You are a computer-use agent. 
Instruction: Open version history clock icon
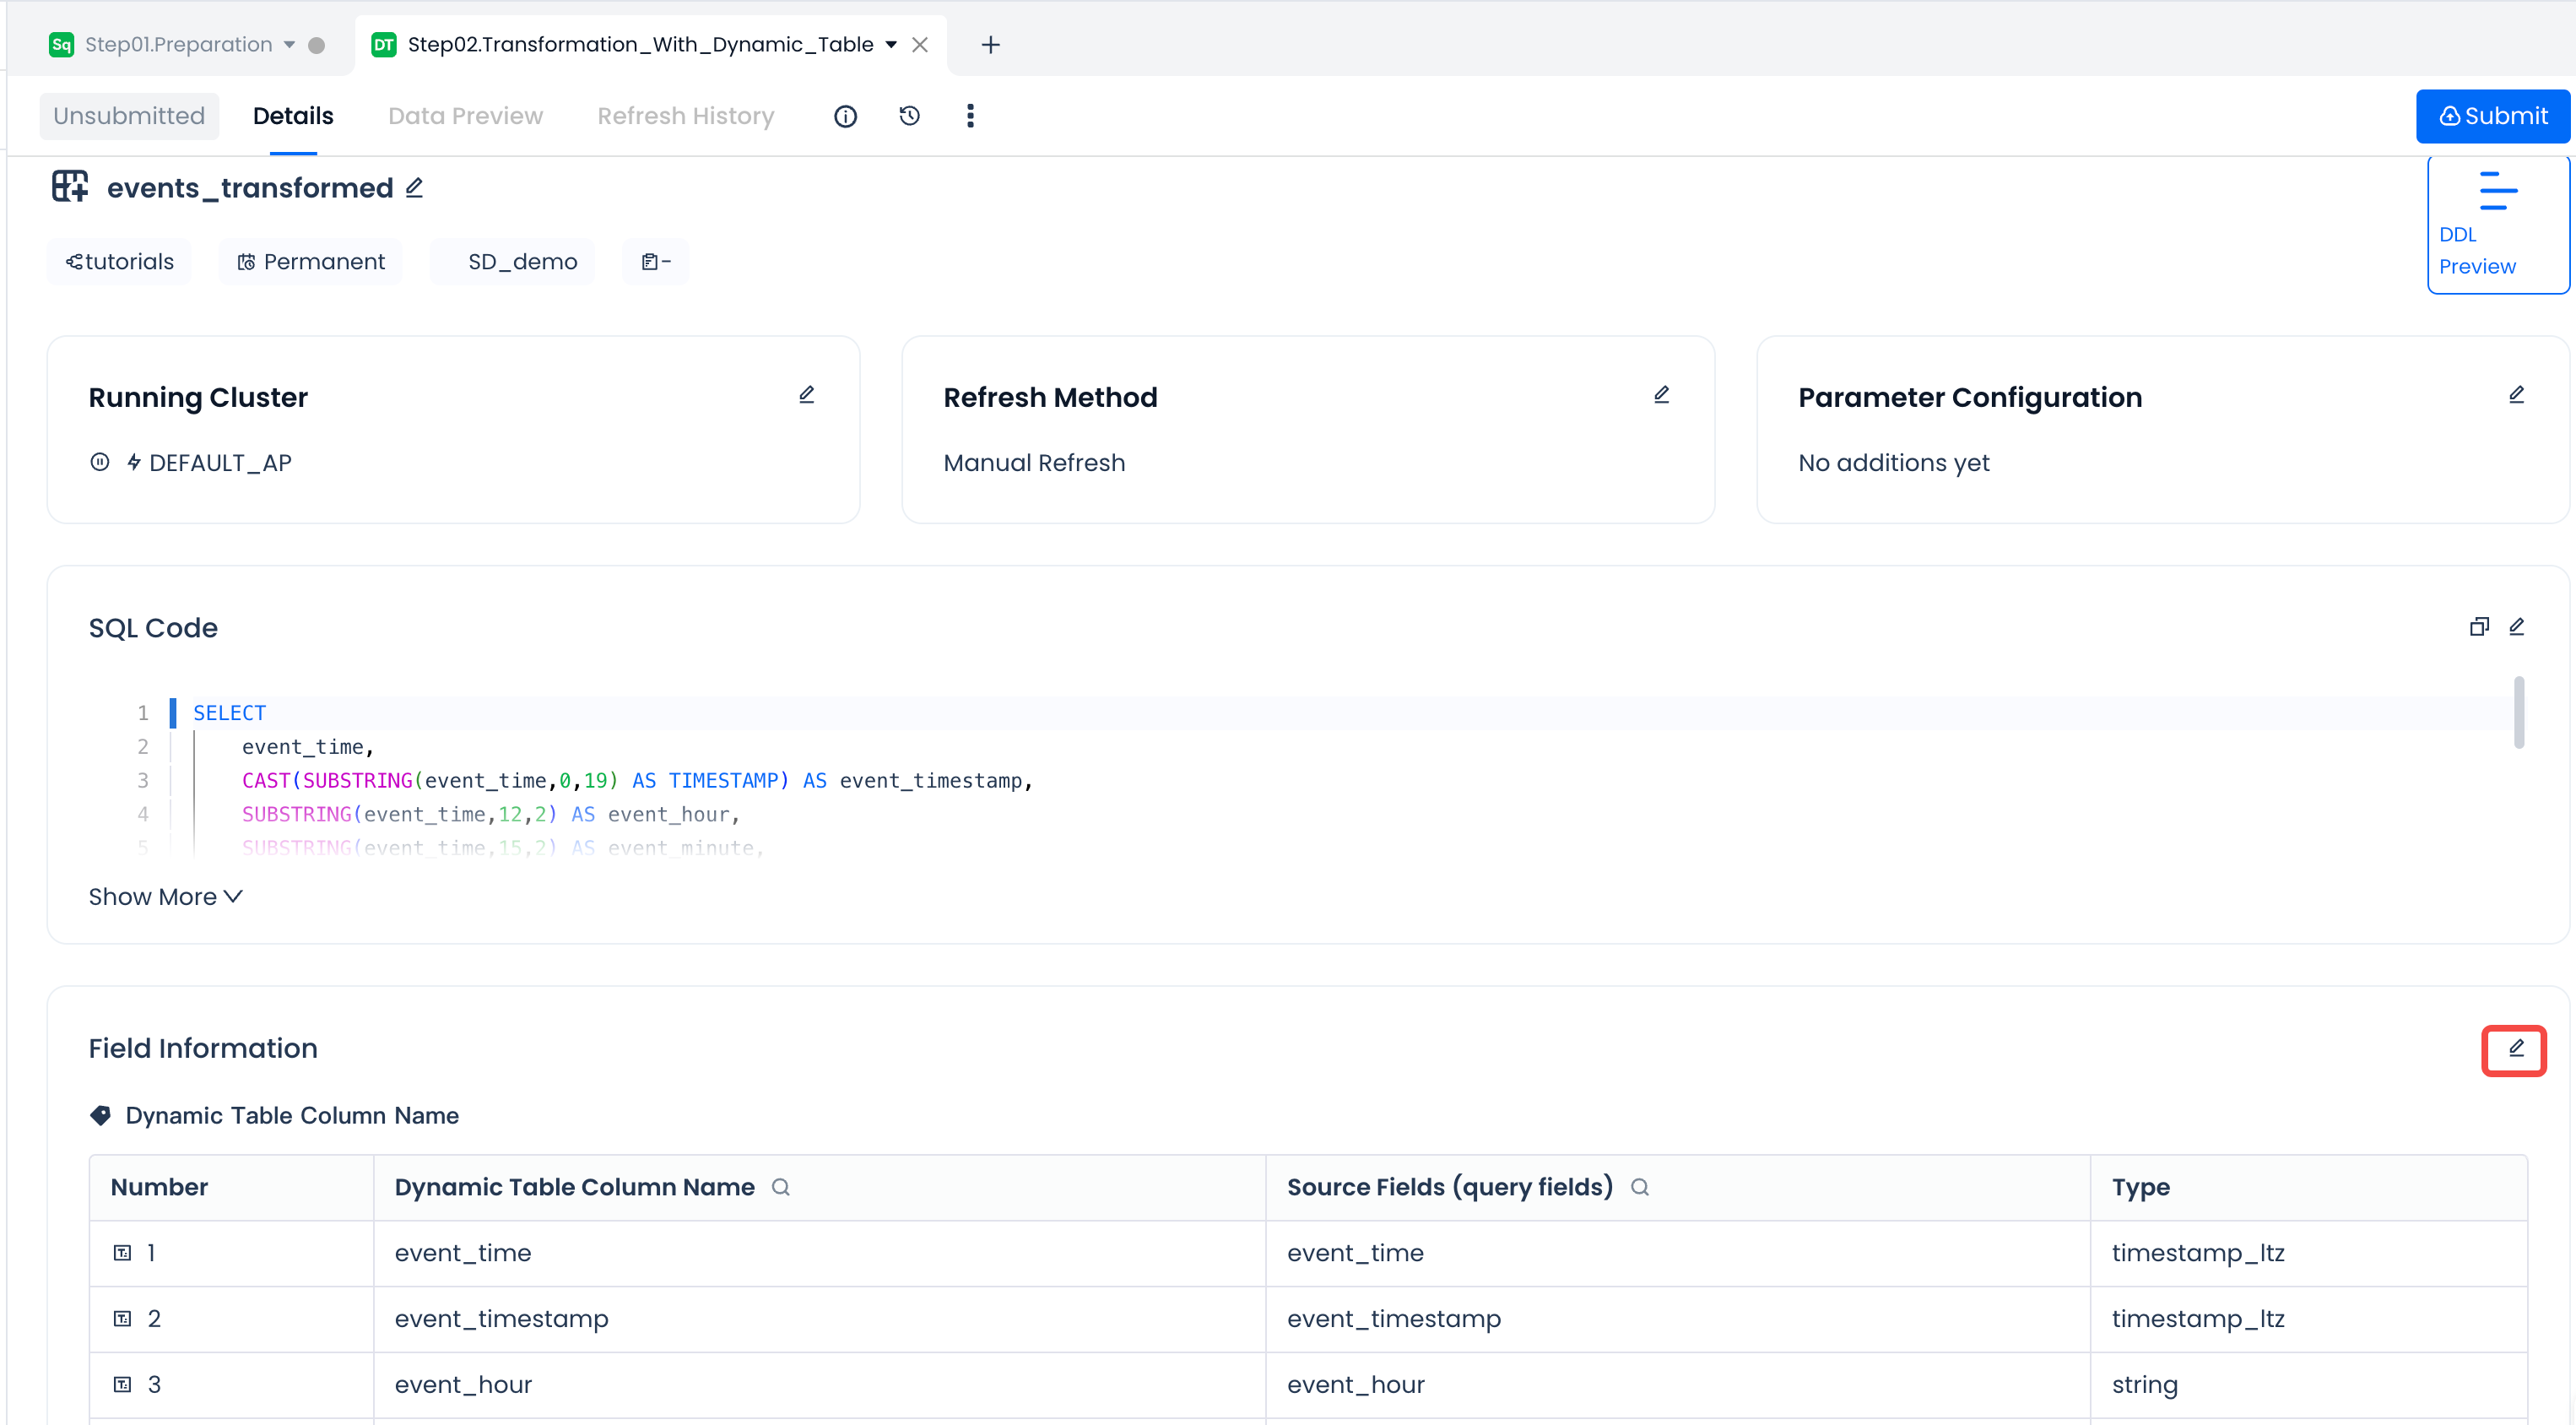pos(909,116)
